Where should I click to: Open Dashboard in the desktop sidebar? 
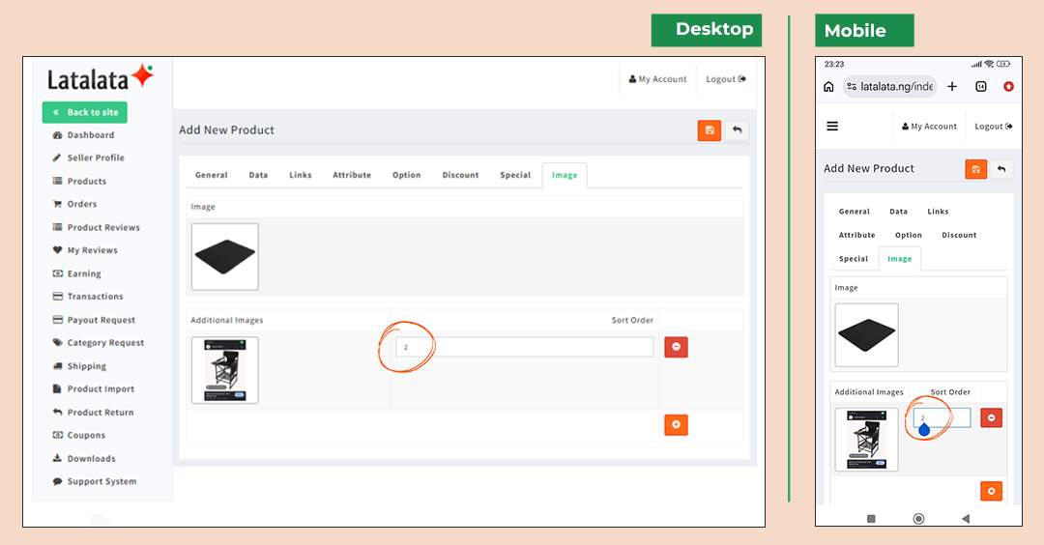[91, 135]
